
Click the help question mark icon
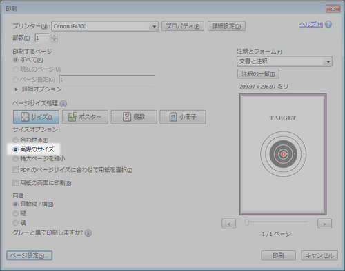tap(328, 24)
